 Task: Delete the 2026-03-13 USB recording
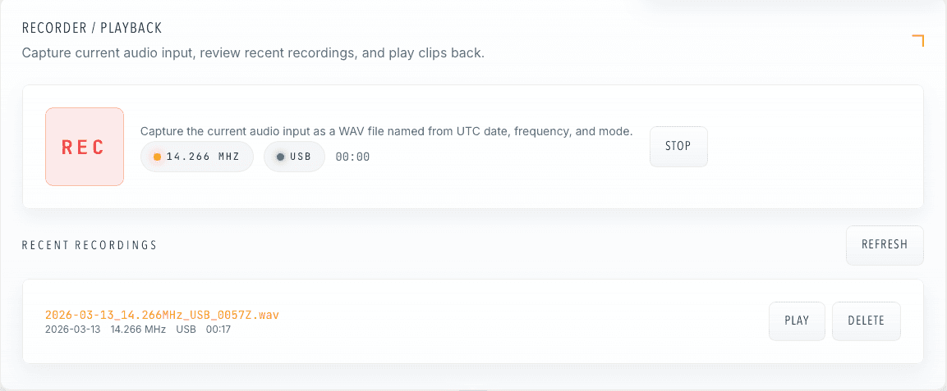tap(866, 321)
